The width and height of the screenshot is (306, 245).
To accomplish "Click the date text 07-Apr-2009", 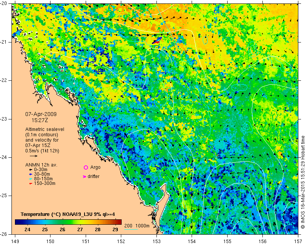I will coord(41,114).
